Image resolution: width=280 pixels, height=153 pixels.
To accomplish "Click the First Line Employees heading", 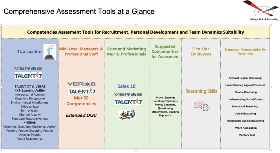I will click(x=201, y=51).
